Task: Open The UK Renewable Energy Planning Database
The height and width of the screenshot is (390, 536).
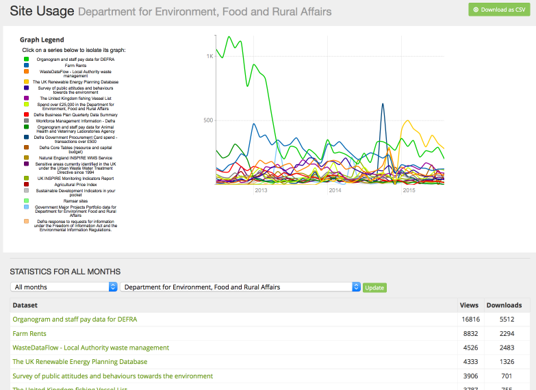Action: pyautogui.click(x=80, y=362)
